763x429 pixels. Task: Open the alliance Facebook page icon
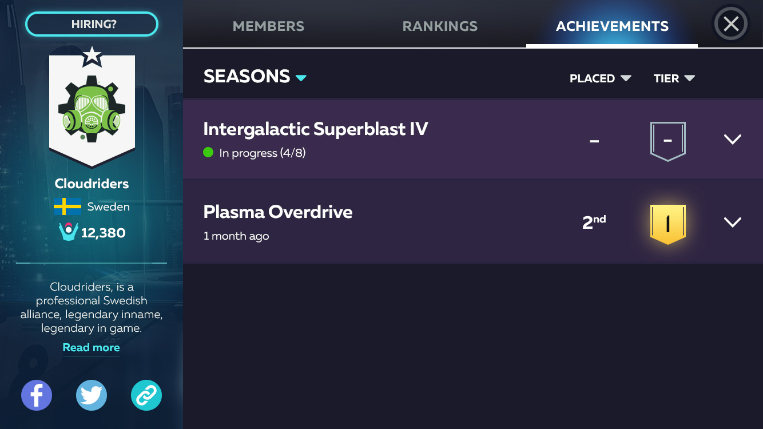pos(37,395)
